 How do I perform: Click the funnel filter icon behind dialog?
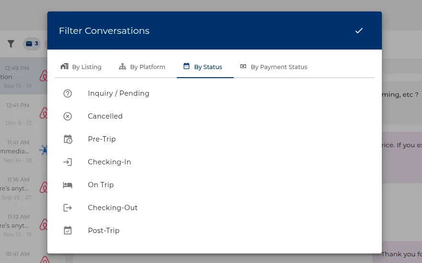click(x=11, y=44)
